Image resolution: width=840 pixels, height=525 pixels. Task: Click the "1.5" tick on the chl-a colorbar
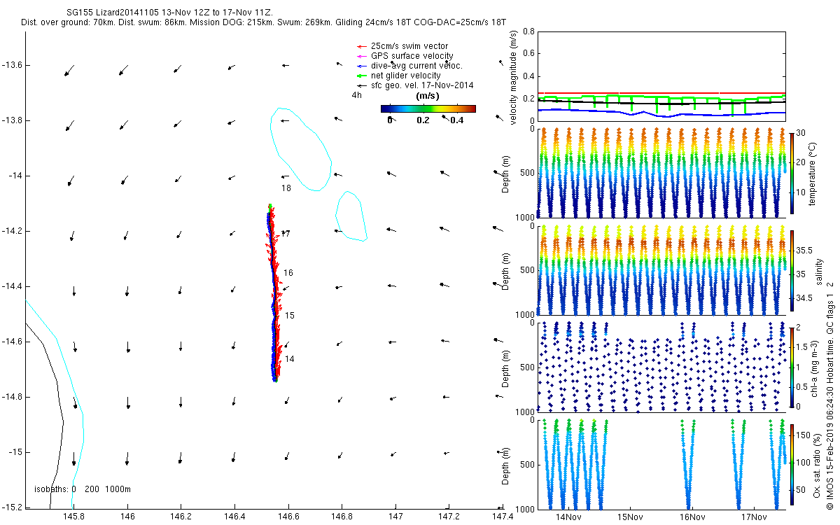point(802,346)
